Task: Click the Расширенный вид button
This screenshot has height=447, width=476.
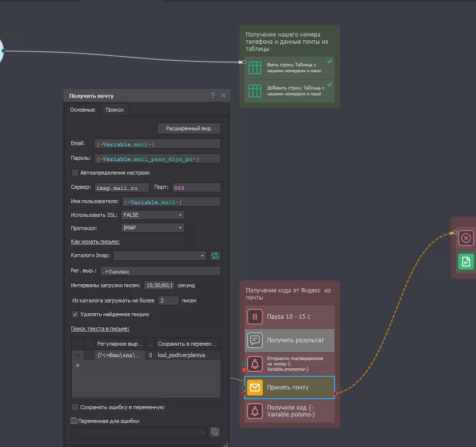Action: [189, 128]
